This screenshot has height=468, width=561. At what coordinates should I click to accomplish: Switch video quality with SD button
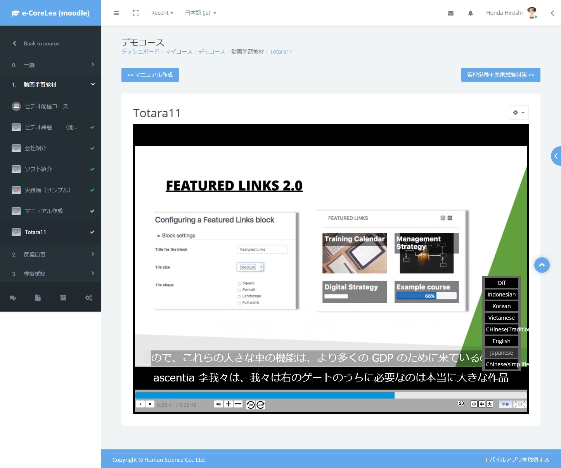461,404
